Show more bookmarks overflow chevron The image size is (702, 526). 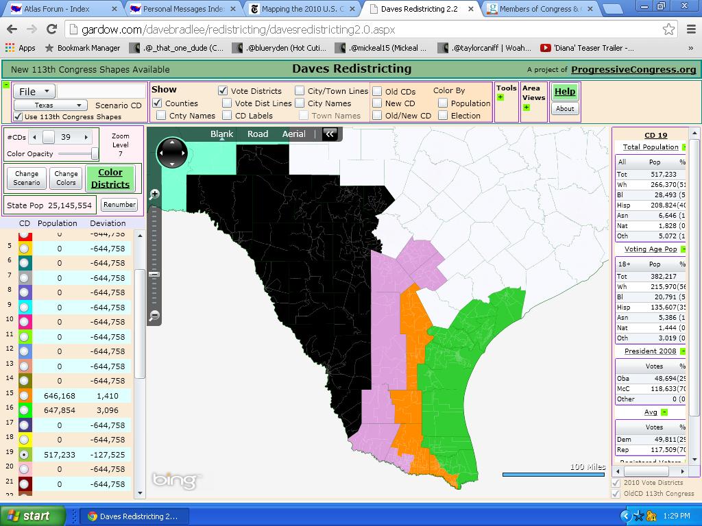coord(691,48)
